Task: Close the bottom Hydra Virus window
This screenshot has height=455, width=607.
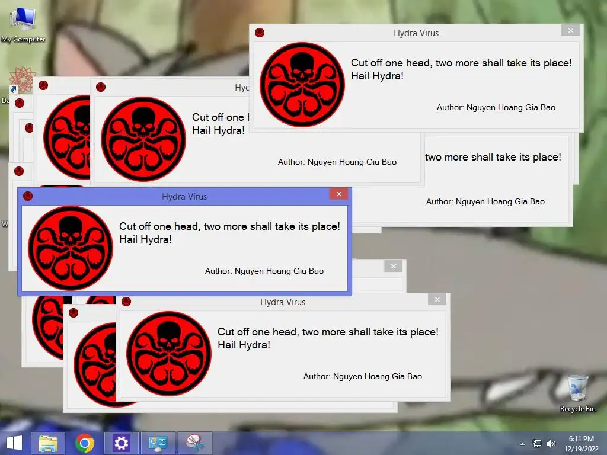Action: point(437,299)
